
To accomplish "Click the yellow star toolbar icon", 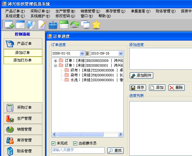I will [x=96, y=25].
